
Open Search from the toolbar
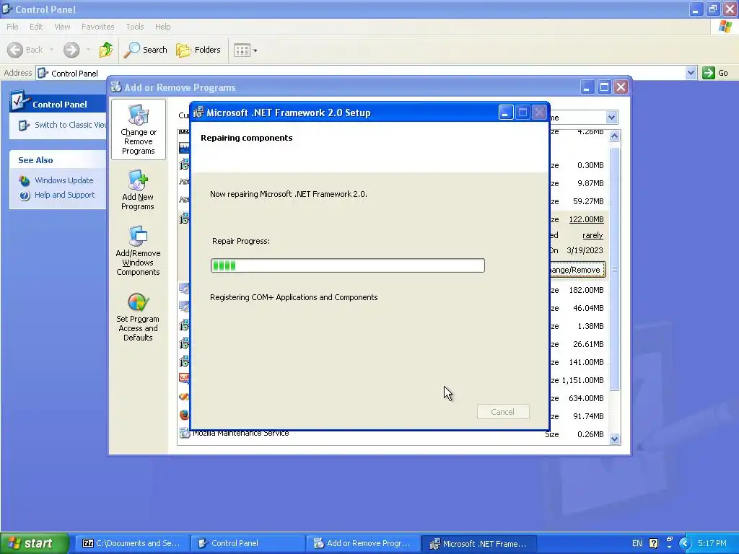pyautogui.click(x=145, y=50)
